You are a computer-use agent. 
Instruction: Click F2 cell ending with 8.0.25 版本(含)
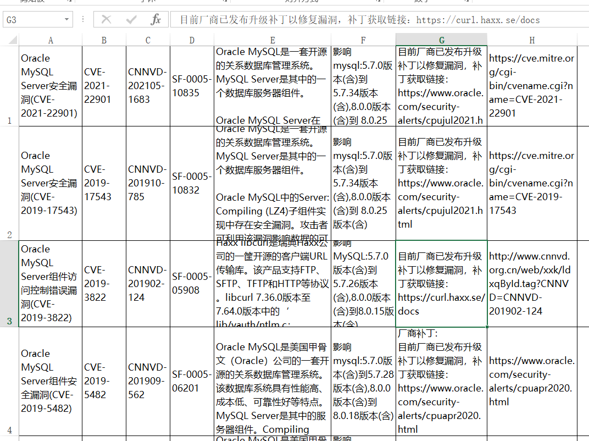click(363, 184)
